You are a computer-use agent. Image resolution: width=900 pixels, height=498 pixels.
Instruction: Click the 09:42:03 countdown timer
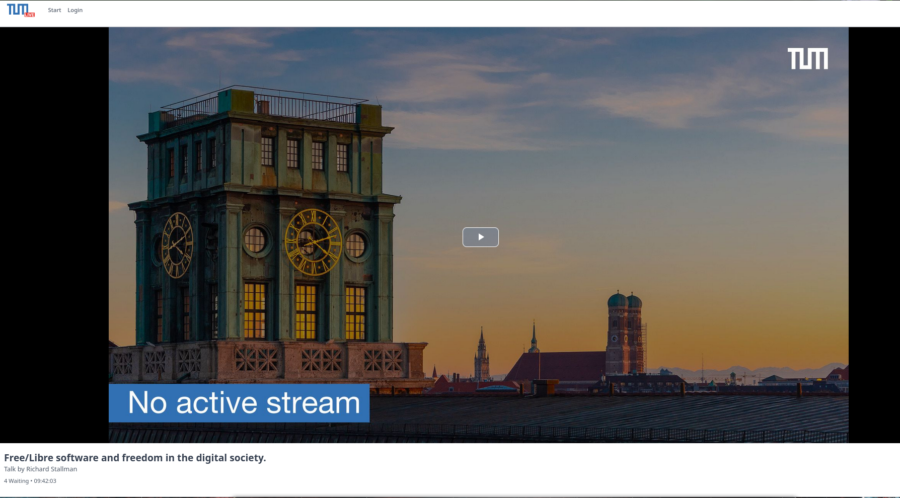tap(45, 481)
